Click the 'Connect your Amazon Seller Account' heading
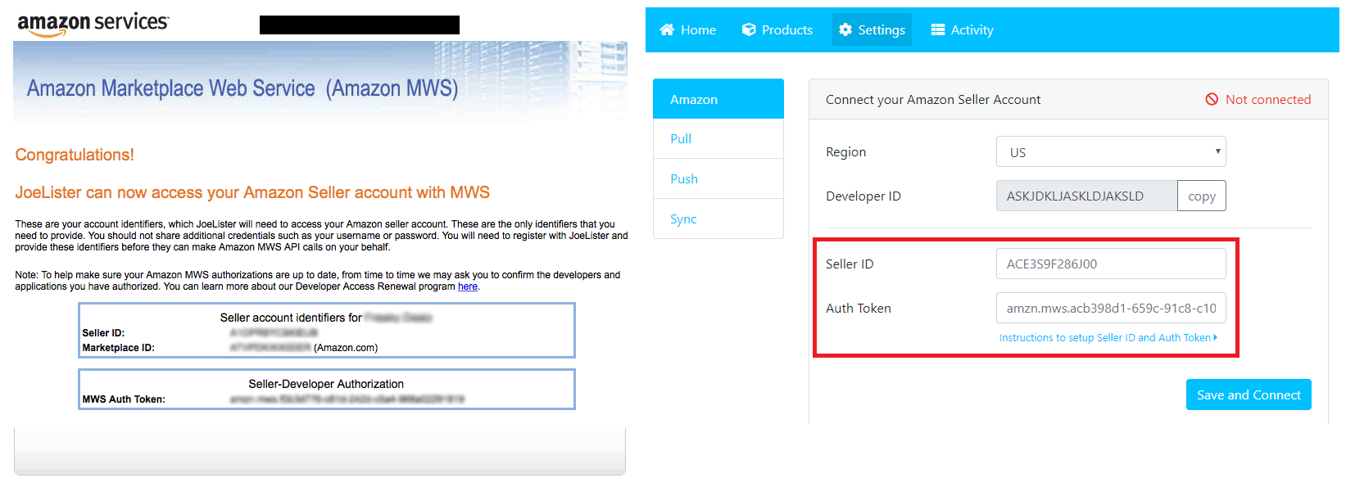1346x487 pixels. [x=933, y=99]
